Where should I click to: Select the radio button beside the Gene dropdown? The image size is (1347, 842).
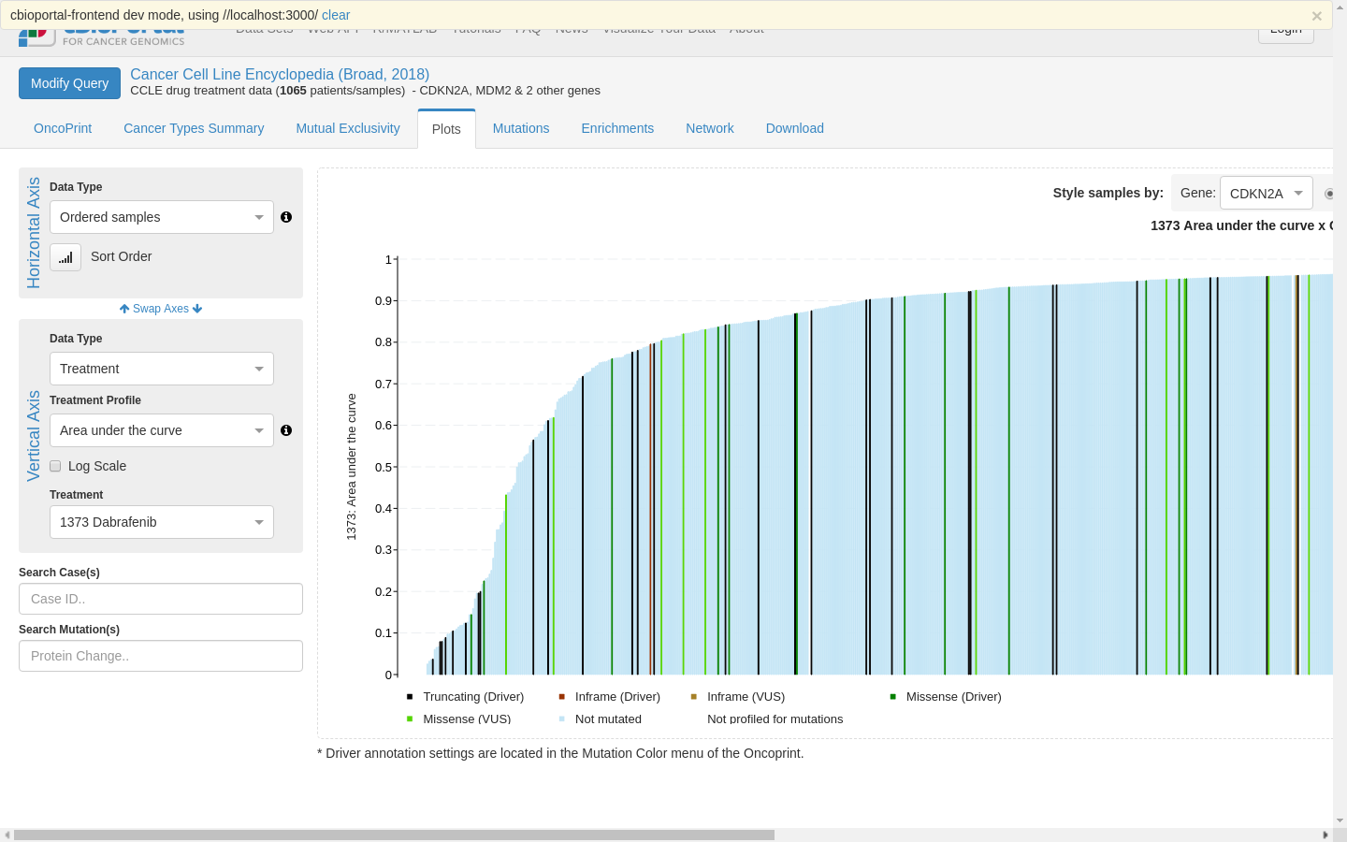click(1329, 193)
